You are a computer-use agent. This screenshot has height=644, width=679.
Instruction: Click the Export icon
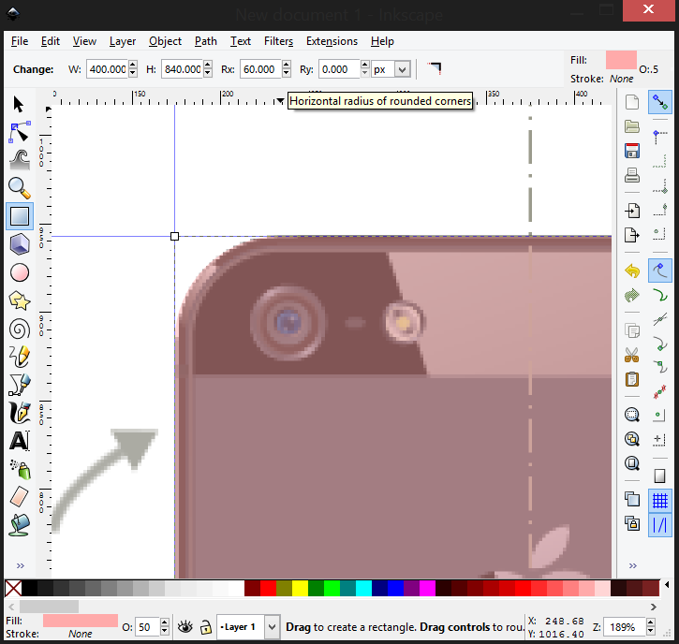pyautogui.click(x=632, y=235)
